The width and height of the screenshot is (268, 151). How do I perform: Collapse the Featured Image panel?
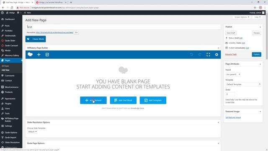[260, 112]
